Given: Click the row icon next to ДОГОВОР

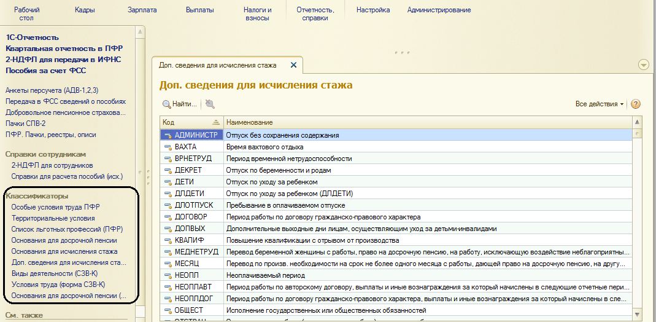Looking at the screenshot, I should 169,217.
